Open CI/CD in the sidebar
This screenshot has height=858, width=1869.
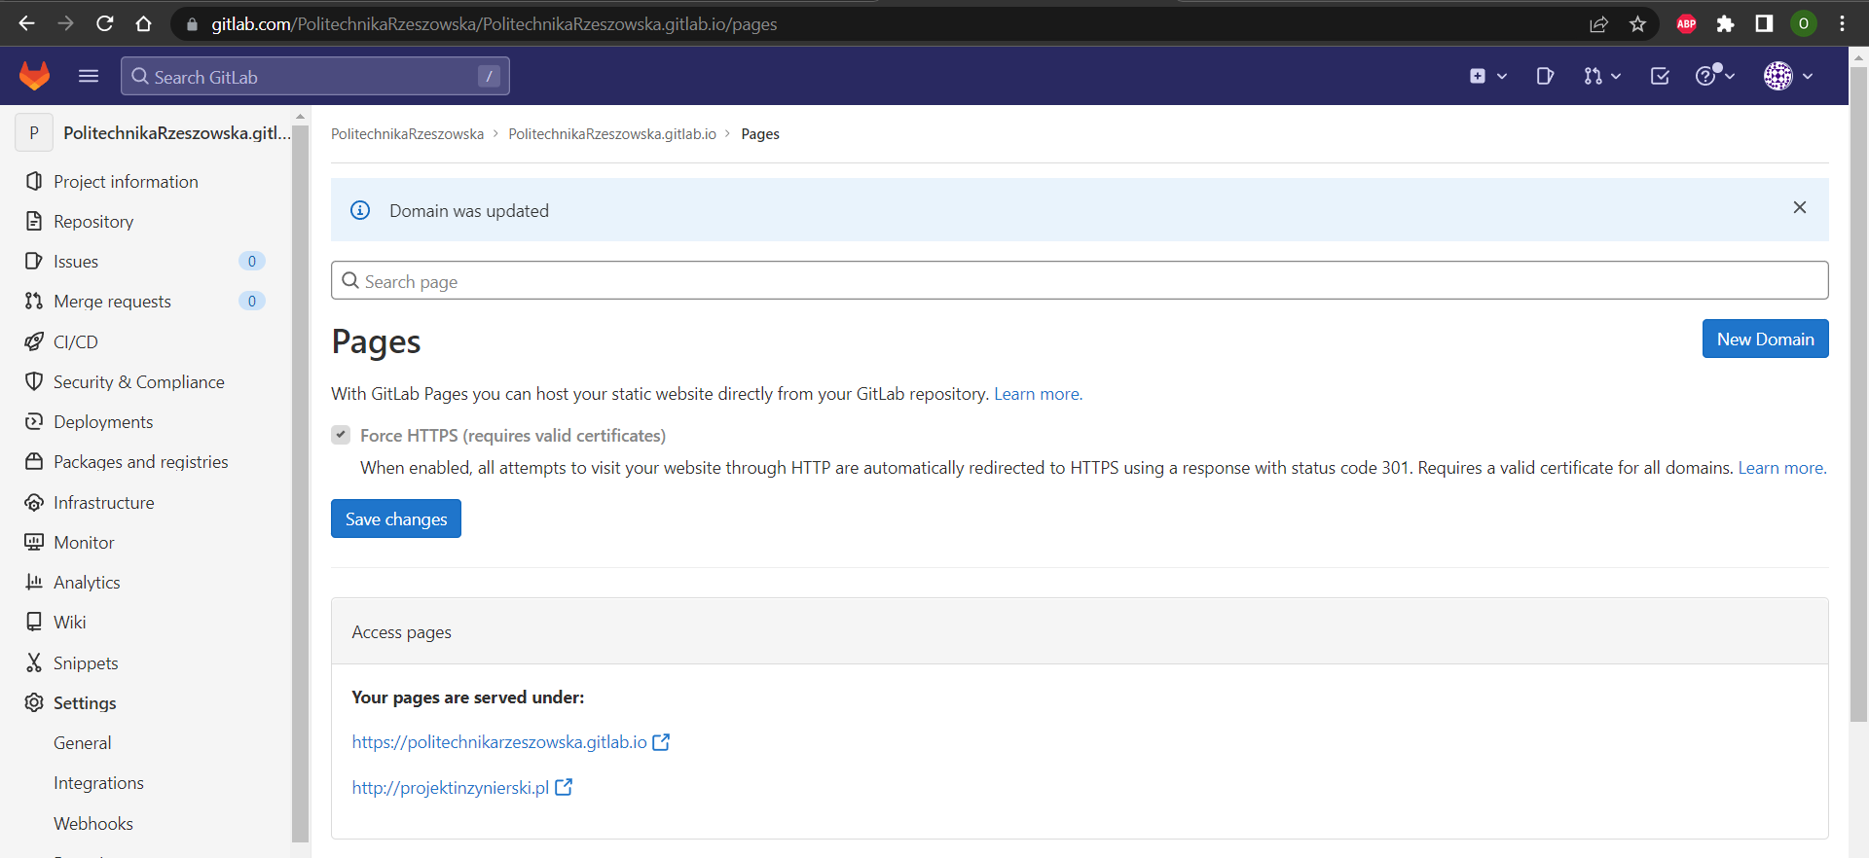point(76,342)
